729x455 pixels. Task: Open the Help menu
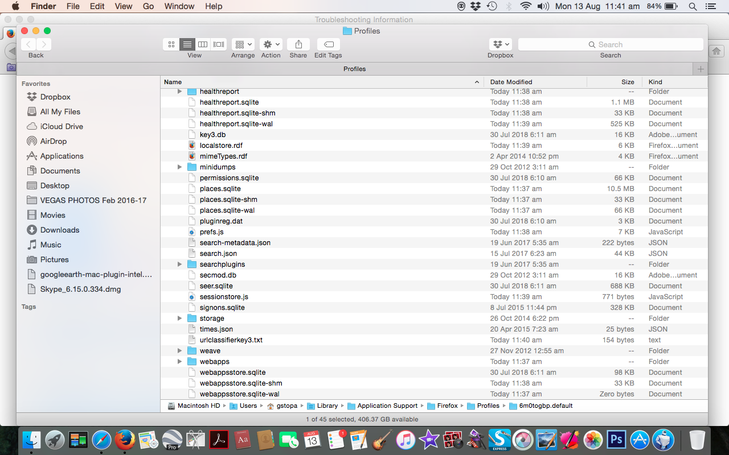[x=214, y=6]
